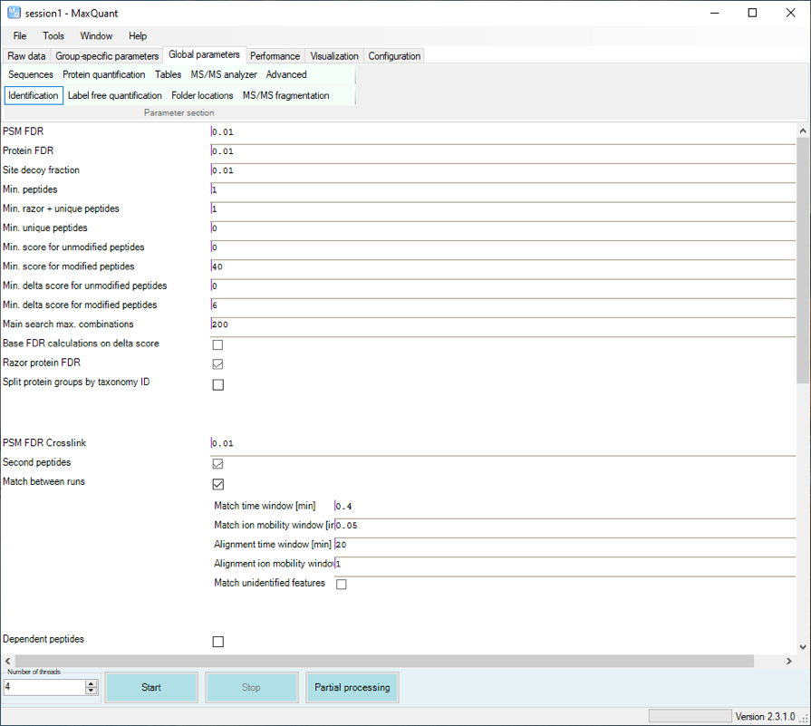This screenshot has width=811, height=726.
Task: Toggle Split protein groups by taxonomy ID
Action: tap(217, 384)
